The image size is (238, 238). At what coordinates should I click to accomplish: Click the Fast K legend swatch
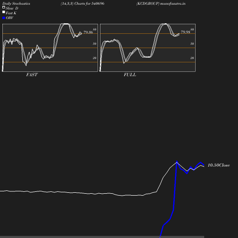4,12
